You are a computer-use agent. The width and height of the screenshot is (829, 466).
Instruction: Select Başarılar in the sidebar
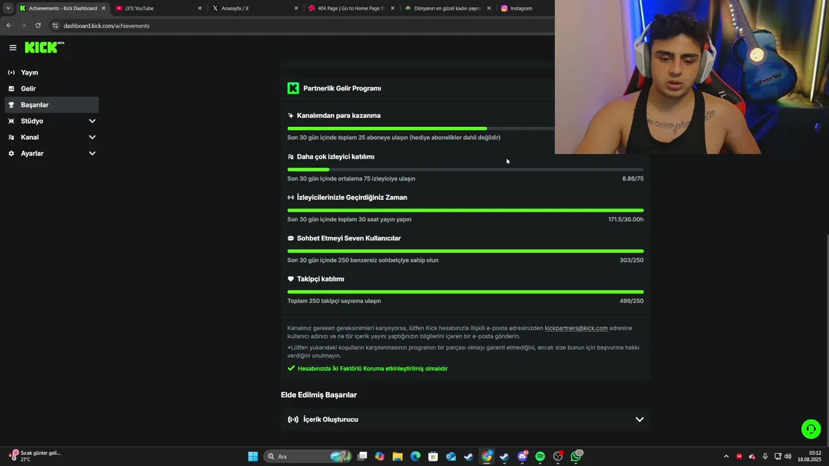pos(52,105)
